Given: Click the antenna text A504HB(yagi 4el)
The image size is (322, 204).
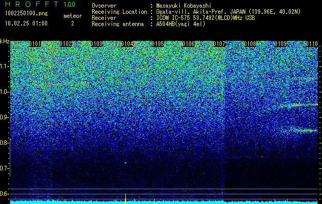Looking at the screenshot, I should [x=181, y=24].
